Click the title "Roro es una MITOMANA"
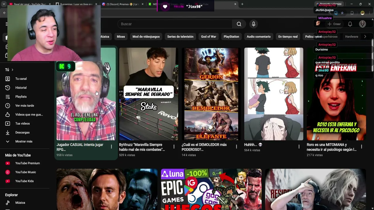374x210 pixels. pyautogui.click(x=332, y=147)
